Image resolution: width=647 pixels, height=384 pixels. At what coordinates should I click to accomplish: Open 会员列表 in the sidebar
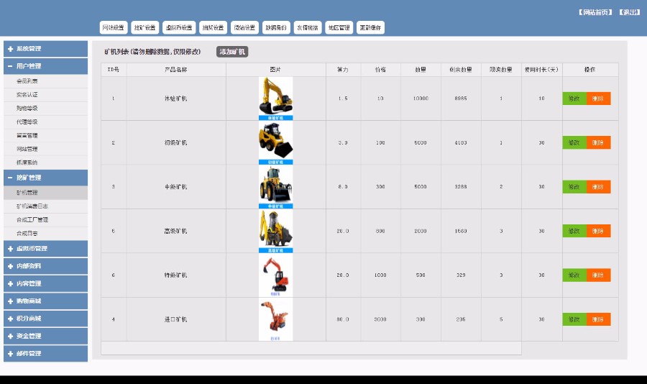(x=46, y=81)
